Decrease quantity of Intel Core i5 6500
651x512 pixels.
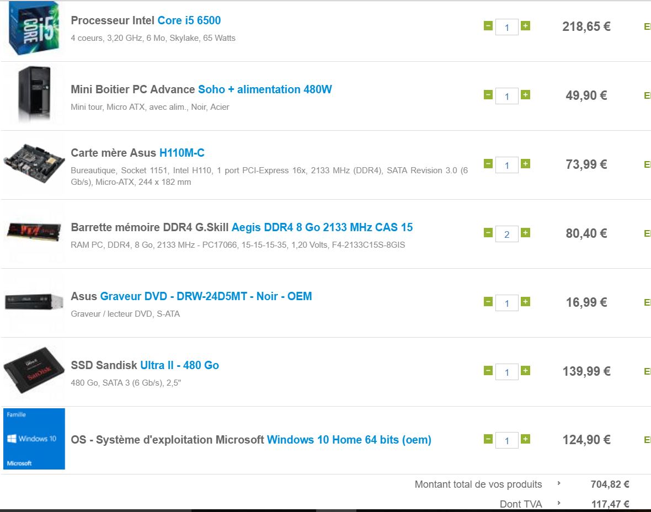[x=488, y=26]
